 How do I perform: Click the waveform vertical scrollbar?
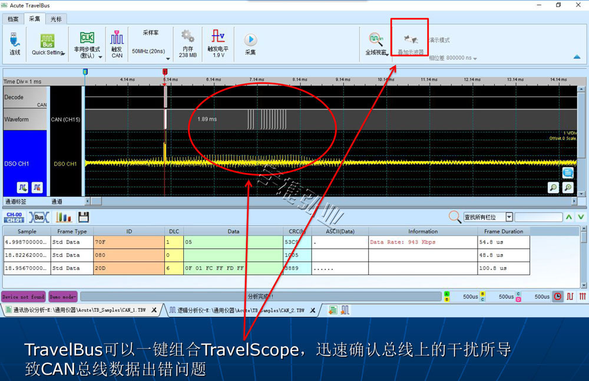[581, 141]
